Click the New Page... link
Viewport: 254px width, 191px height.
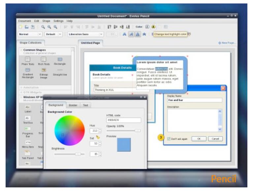tap(227, 43)
